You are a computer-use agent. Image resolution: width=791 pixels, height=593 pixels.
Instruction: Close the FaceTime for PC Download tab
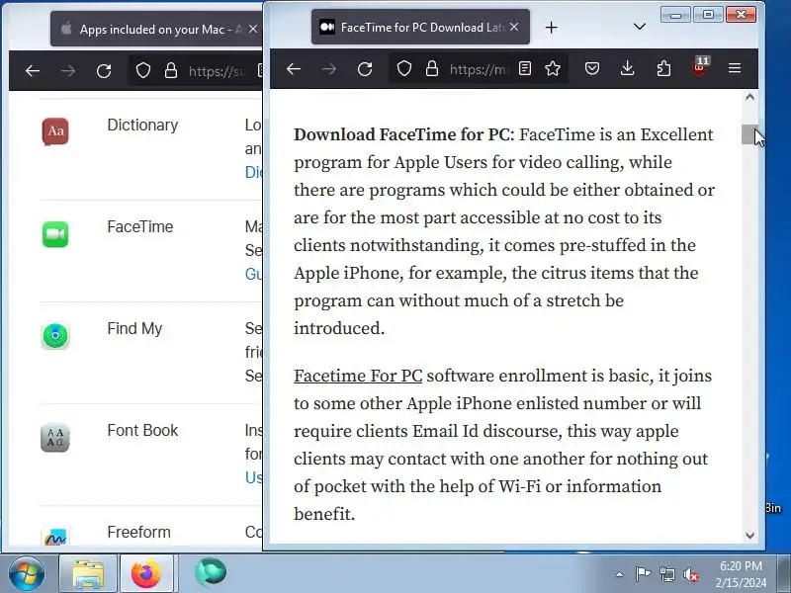[514, 27]
